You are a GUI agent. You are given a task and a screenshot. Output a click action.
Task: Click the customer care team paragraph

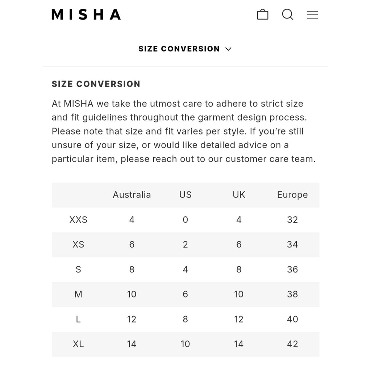pyautogui.click(x=184, y=131)
